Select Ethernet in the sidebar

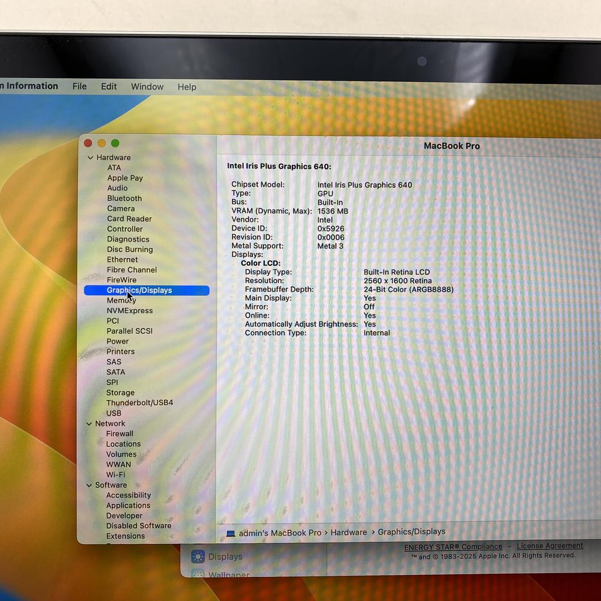tap(122, 259)
